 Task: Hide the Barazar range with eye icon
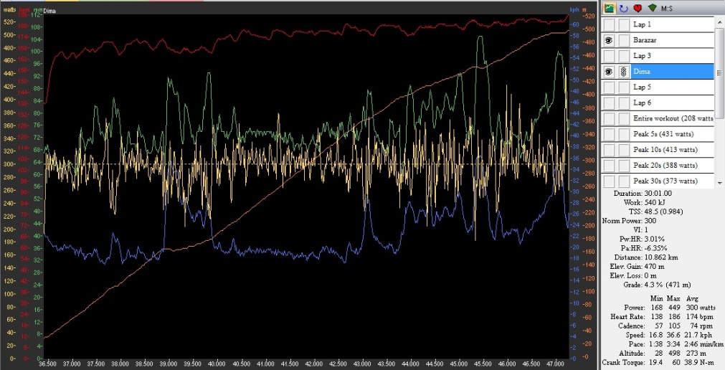pos(608,40)
